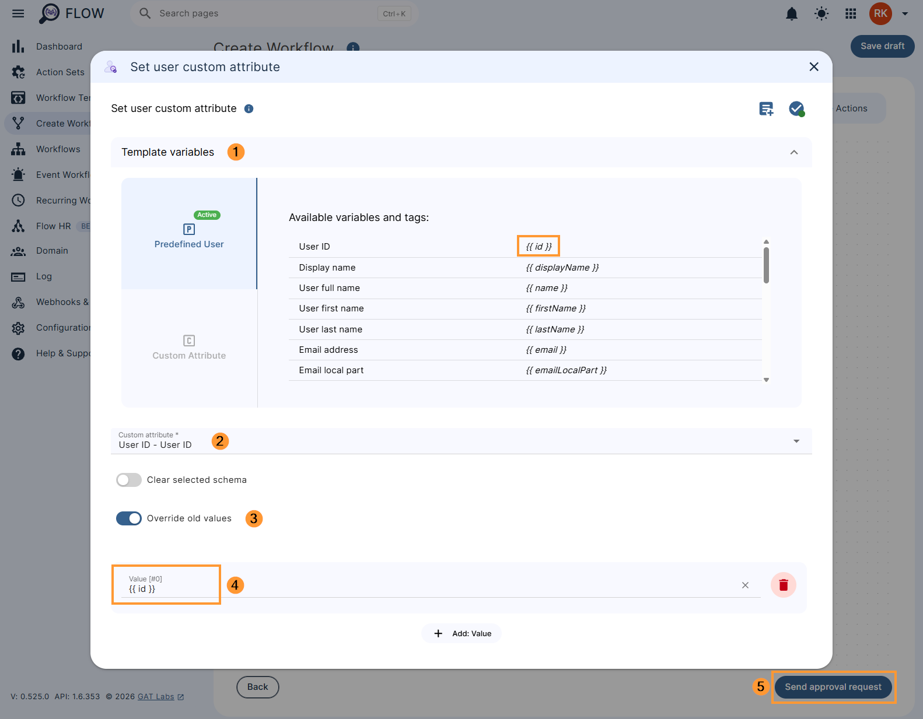Clear the Value [#0] field with X

tap(745, 585)
